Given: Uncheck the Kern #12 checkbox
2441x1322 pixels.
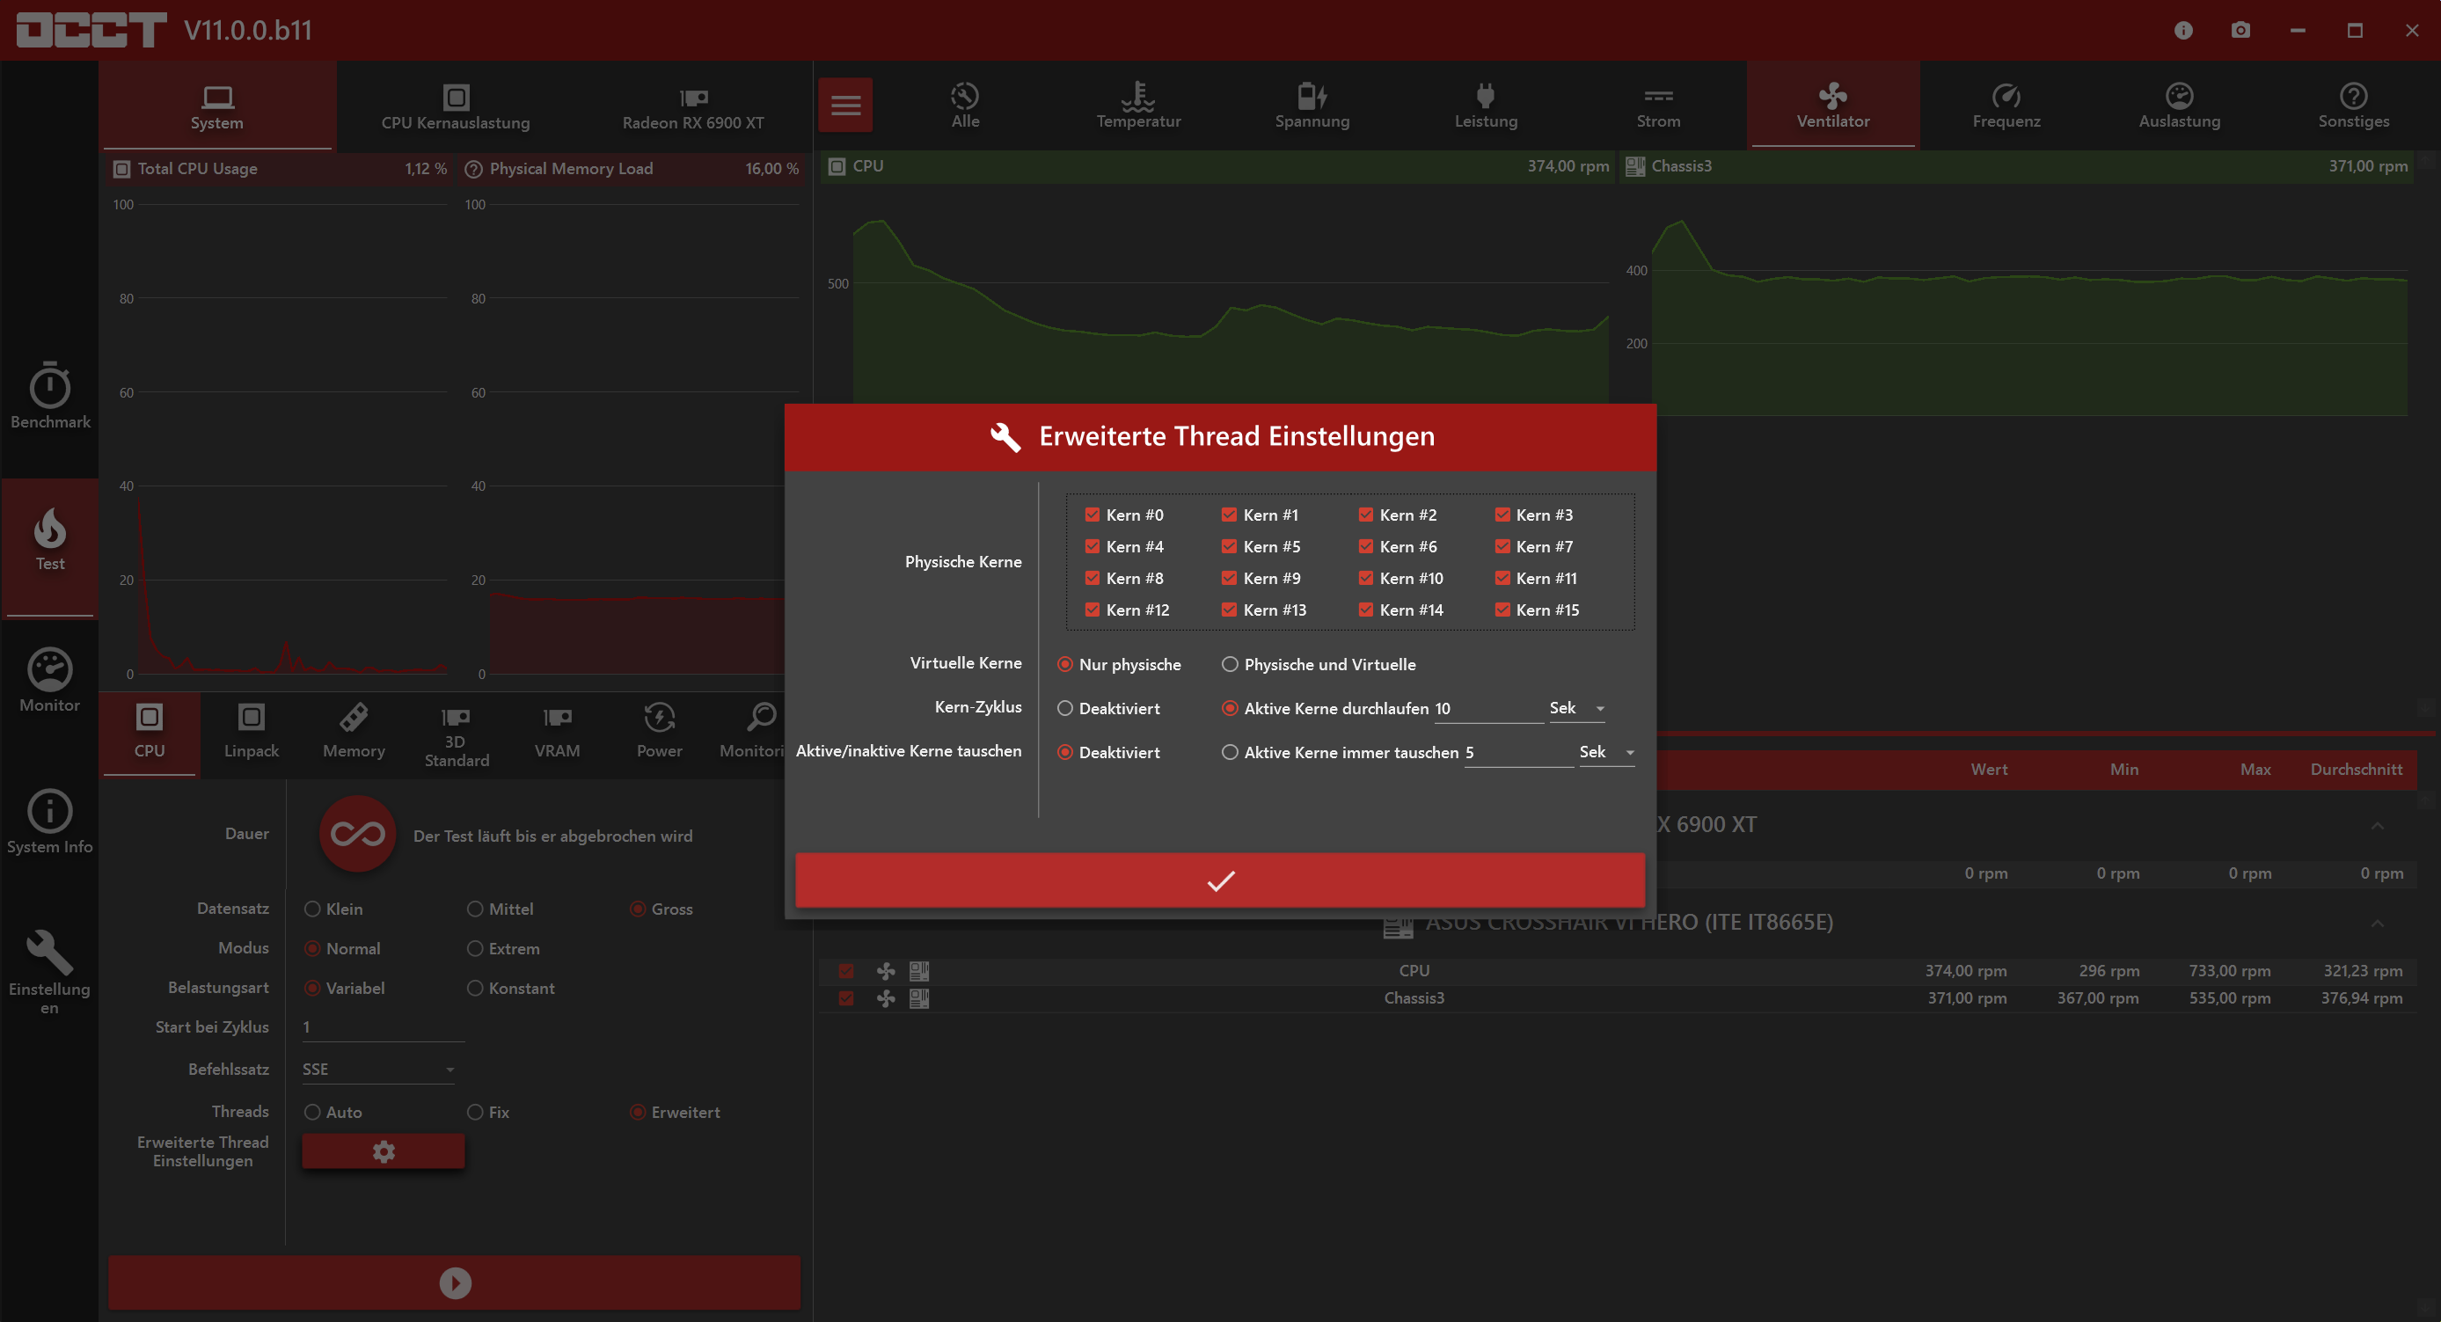Looking at the screenshot, I should pyautogui.click(x=1093, y=610).
